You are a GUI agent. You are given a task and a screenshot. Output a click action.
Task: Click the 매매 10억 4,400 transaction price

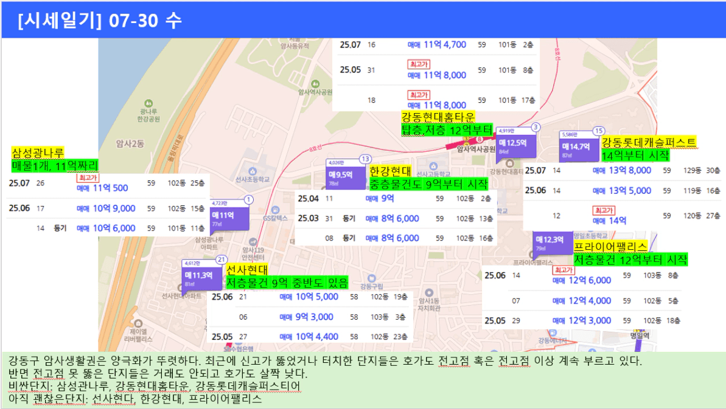[x=309, y=337]
